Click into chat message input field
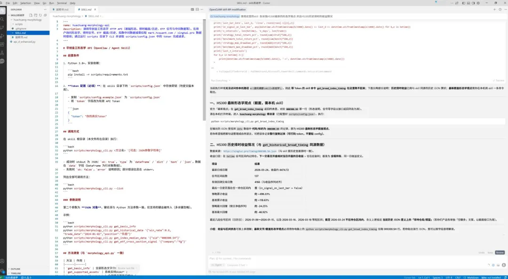This screenshot has width=508, height=279. [357, 258]
